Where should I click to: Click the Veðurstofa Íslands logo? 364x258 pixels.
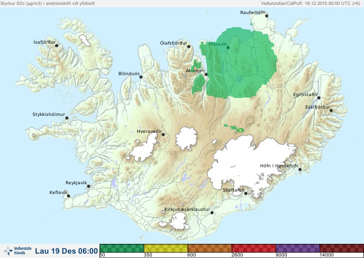point(17,251)
